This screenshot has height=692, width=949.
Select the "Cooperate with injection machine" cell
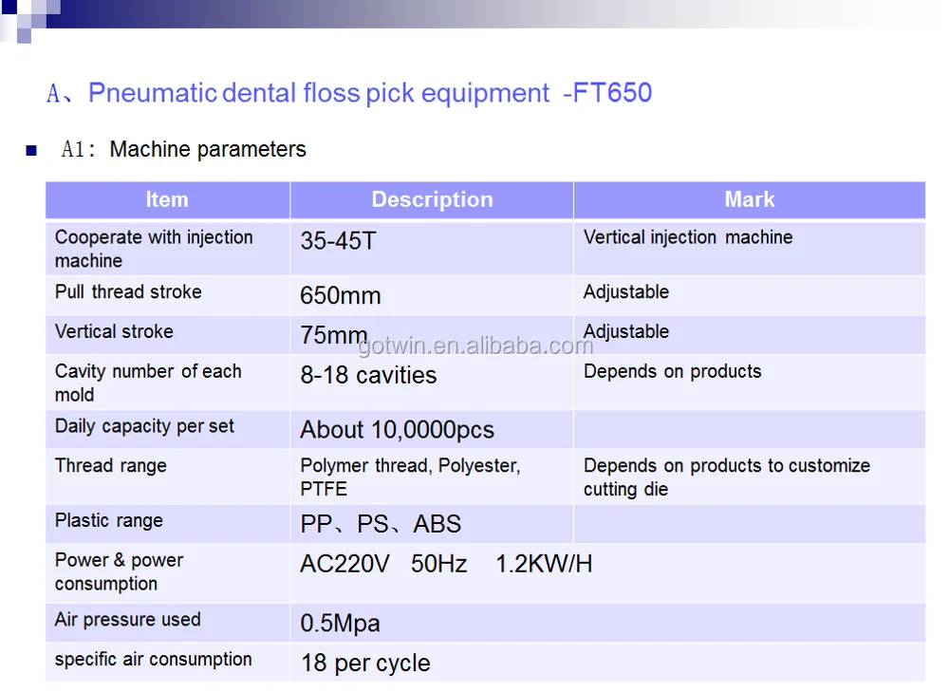point(154,249)
